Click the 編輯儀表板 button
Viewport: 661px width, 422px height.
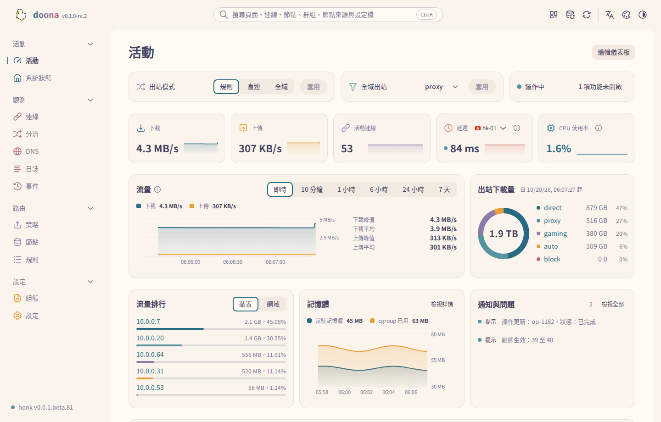coord(614,52)
